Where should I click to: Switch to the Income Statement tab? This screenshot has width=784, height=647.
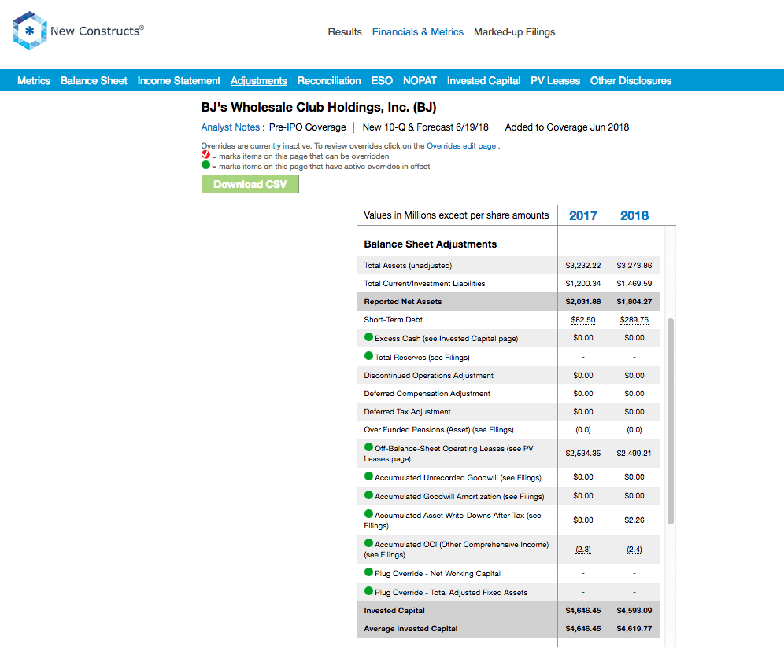(x=179, y=80)
